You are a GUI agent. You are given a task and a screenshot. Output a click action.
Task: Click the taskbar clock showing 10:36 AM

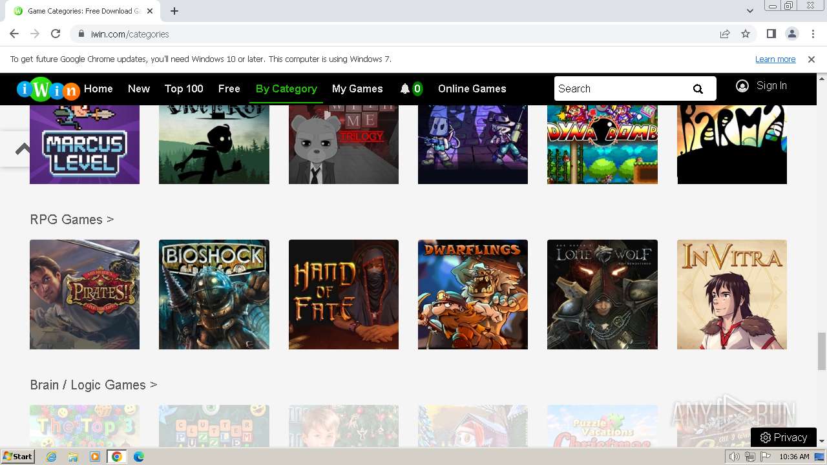(794, 457)
